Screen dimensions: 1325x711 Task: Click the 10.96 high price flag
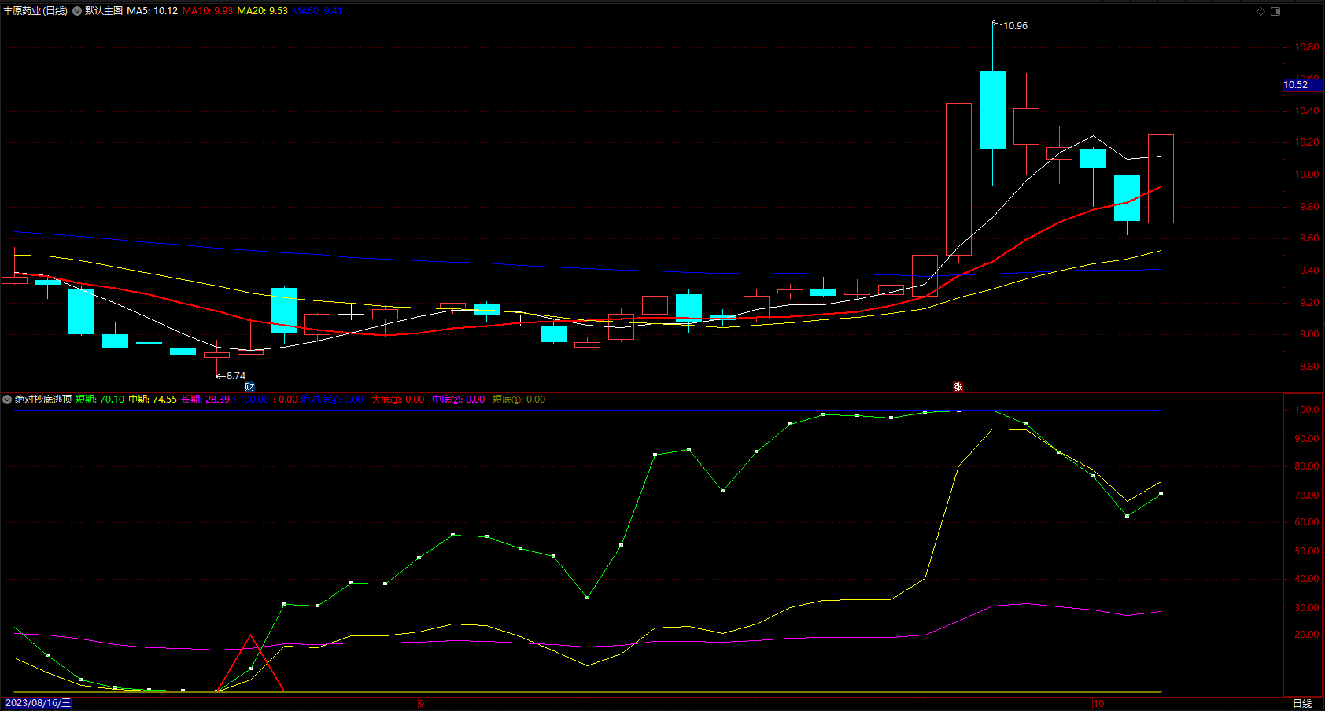(x=1014, y=26)
